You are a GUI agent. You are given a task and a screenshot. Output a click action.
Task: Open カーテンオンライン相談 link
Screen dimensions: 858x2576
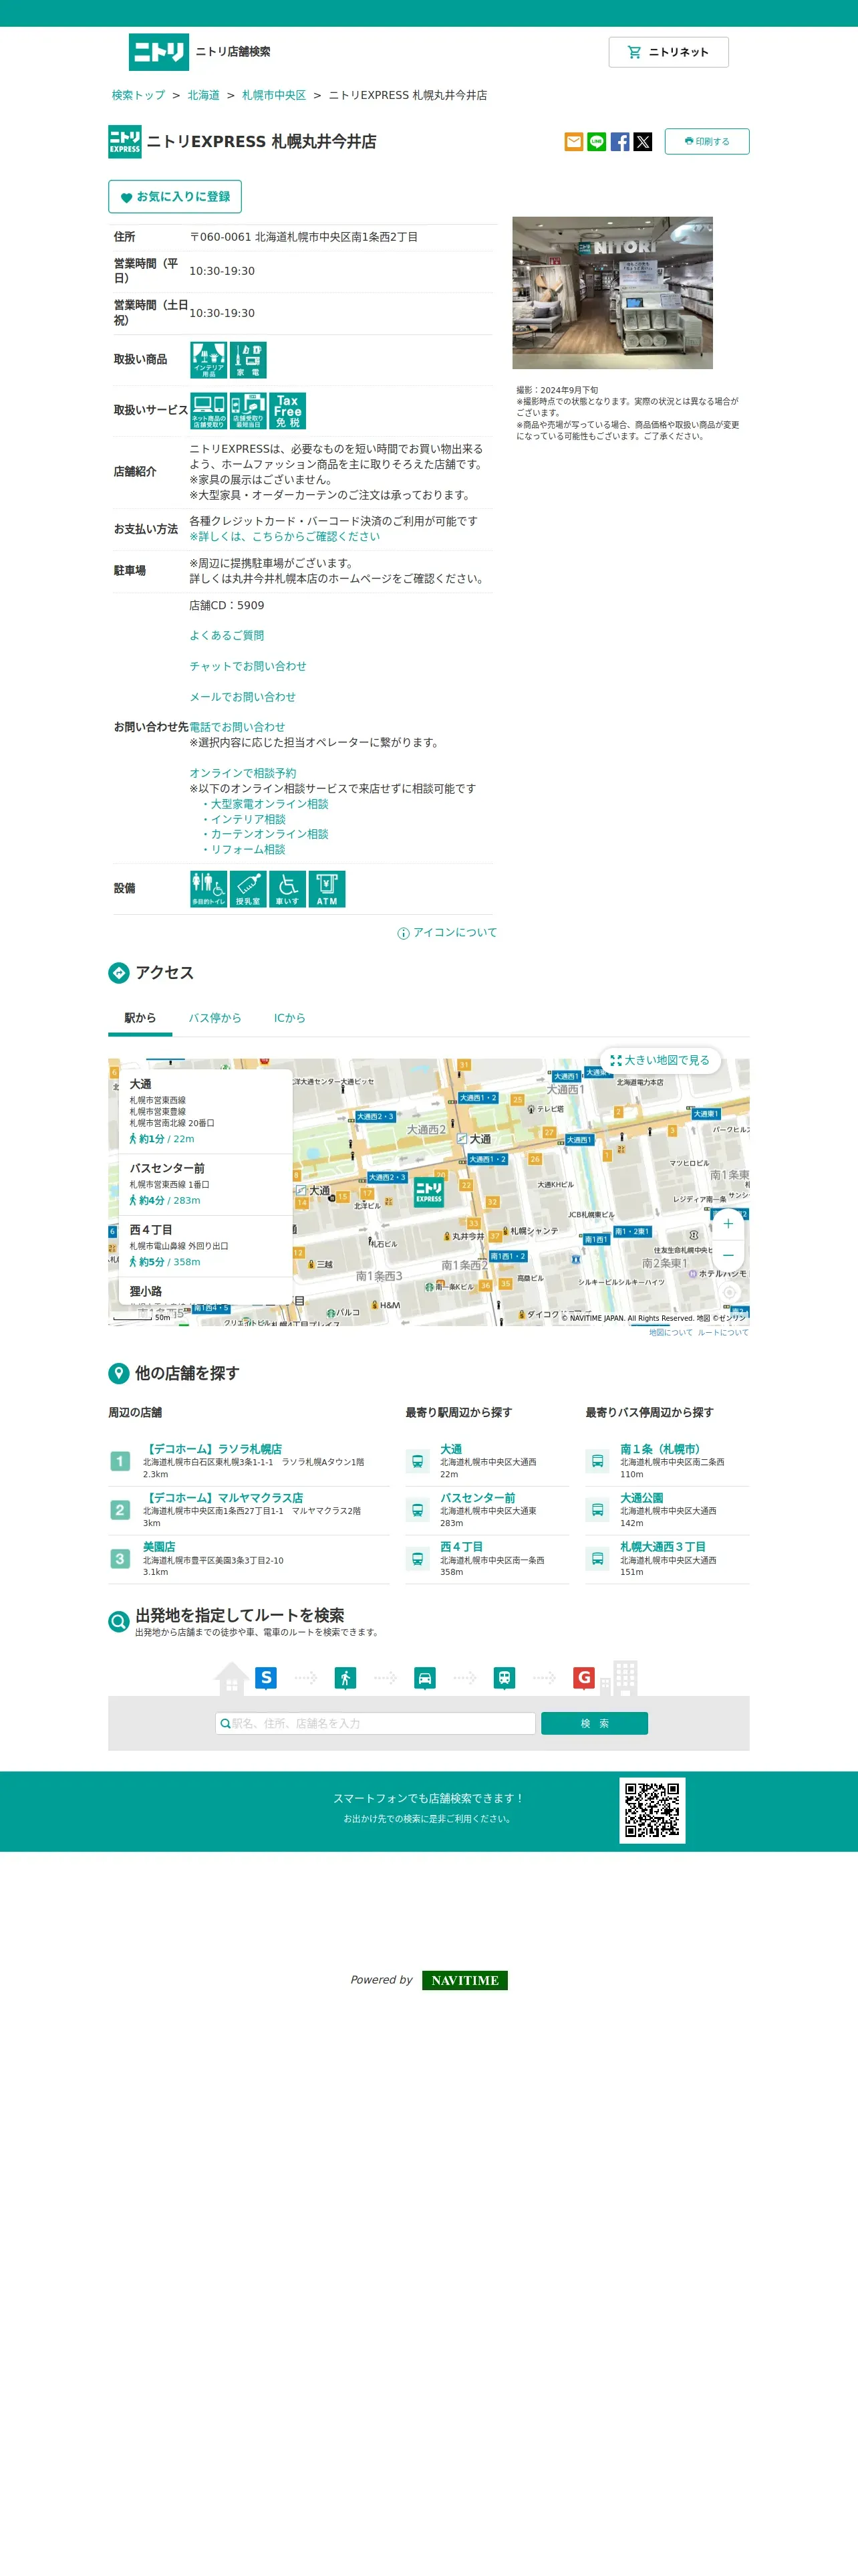(x=269, y=834)
